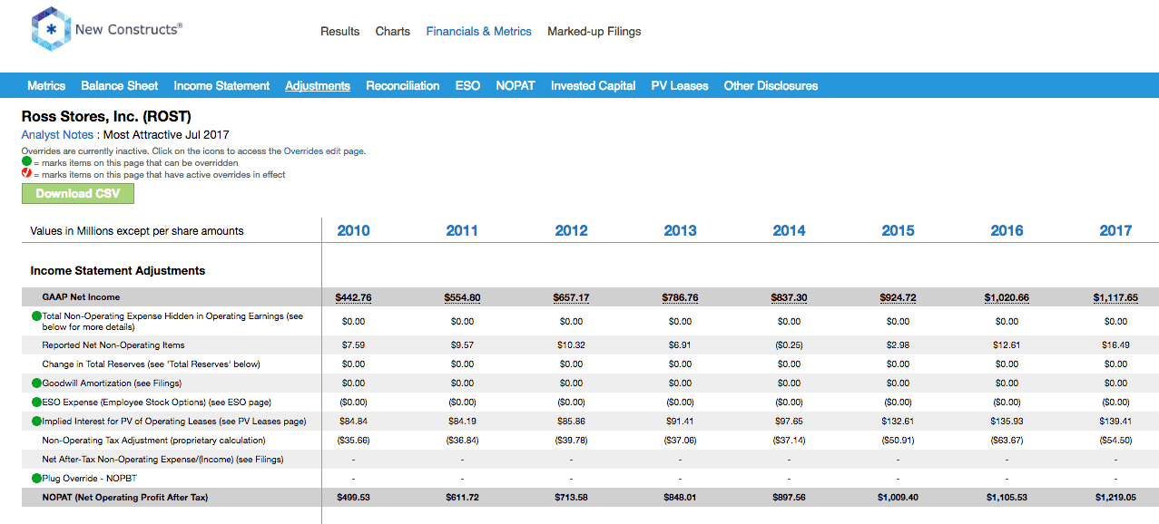Click the 2017 column year heading
Image resolution: width=1159 pixels, height=524 pixels.
click(x=1115, y=230)
